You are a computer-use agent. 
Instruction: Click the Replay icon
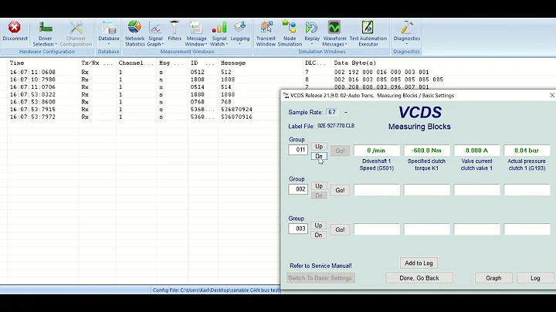click(x=312, y=27)
